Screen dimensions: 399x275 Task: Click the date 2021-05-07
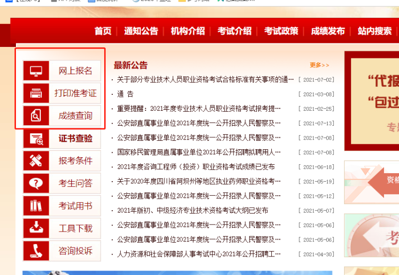coord(316,211)
